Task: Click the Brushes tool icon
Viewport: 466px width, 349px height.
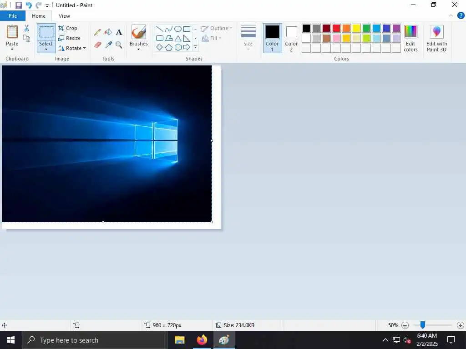Action: click(x=139, y=32)
